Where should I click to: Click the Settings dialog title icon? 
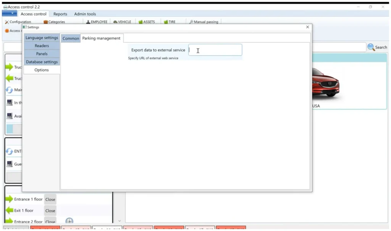pos(24,27)
